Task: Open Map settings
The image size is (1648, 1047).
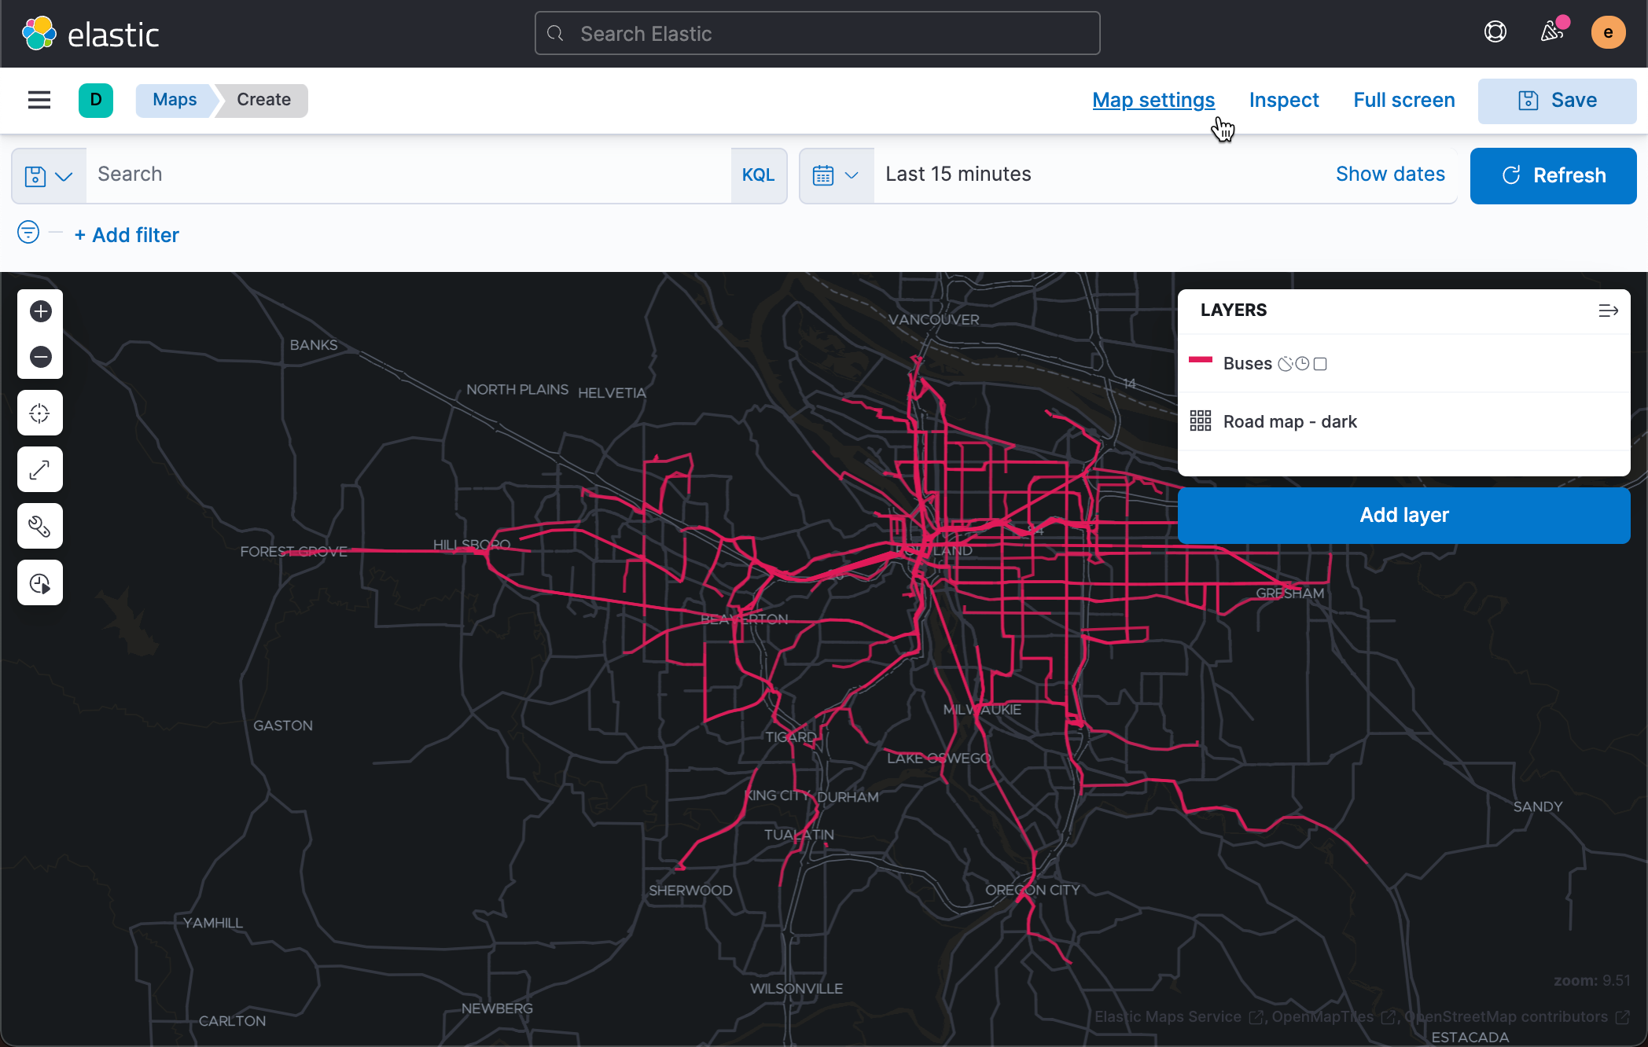Action: coord(1153,100)
